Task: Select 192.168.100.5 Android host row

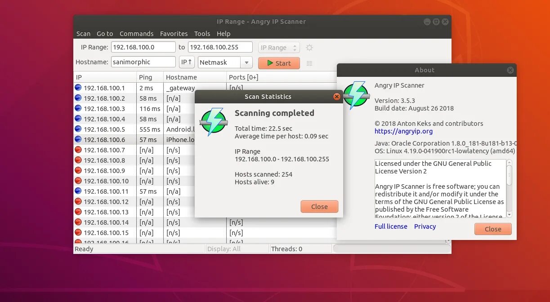Action: 134,129
